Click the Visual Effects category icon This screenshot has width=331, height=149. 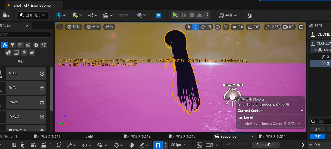click(44, 45)
